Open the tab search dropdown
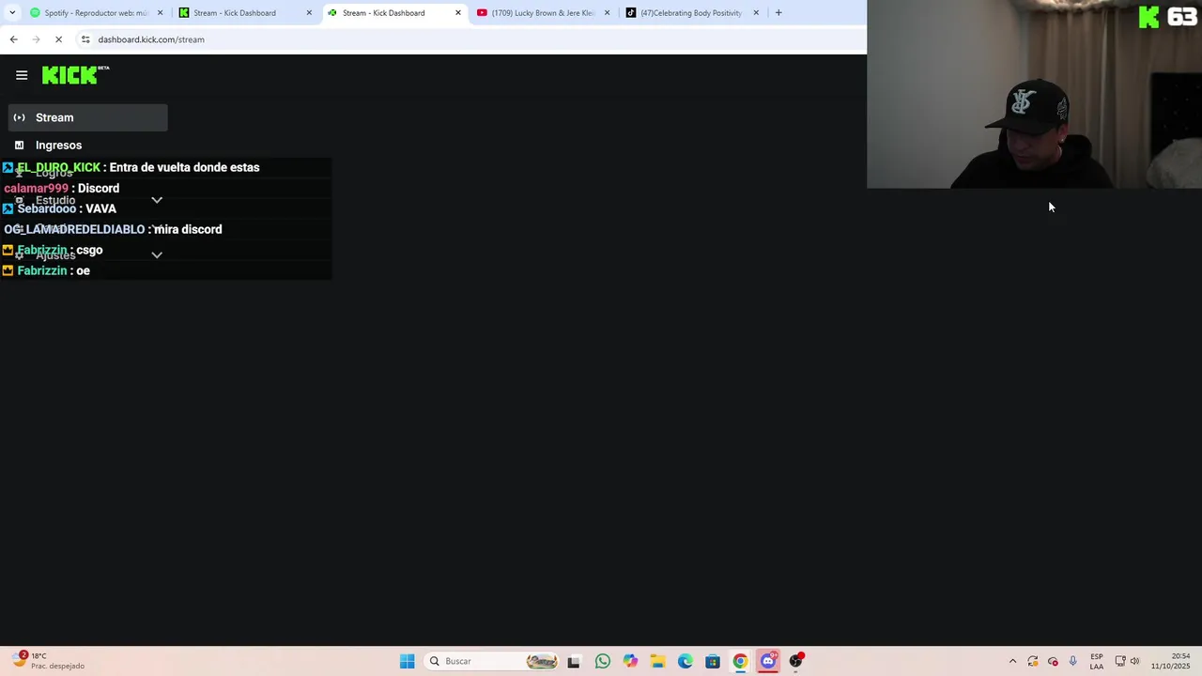The image size is (1202, 676). coord(11,13)
